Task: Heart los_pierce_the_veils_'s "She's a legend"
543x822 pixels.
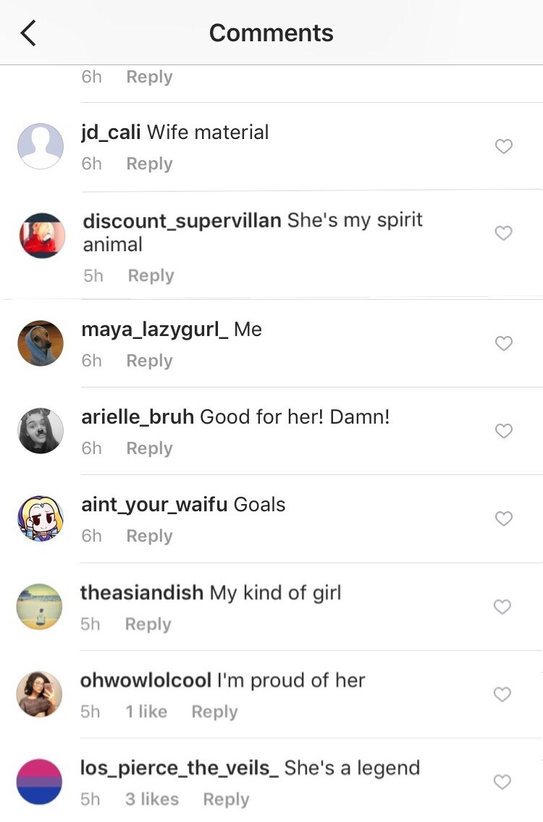Action: pyautogui.click(x=502, y=781)
